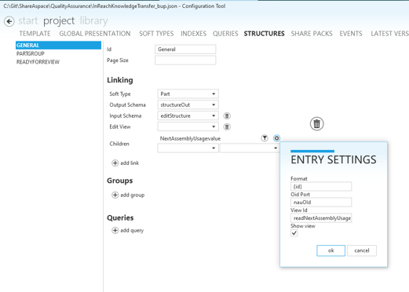Image resolution: width=409 pixels, height=292 pixels.
Task: Click the Oid Port field with nauOId
Action: click(x=321, y=203)
